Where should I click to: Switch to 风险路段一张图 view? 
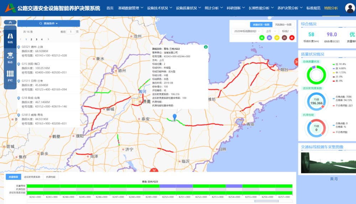(x=283, y=24)
